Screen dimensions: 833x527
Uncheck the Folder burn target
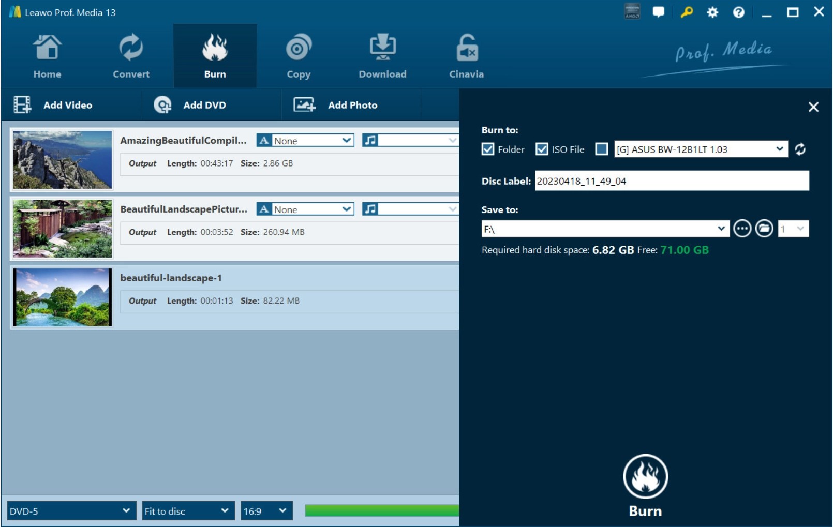(487, 149)
